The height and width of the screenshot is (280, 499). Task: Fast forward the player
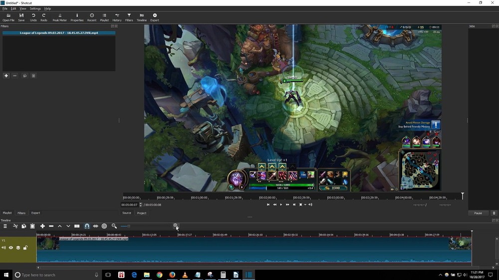tap(287, 204)
